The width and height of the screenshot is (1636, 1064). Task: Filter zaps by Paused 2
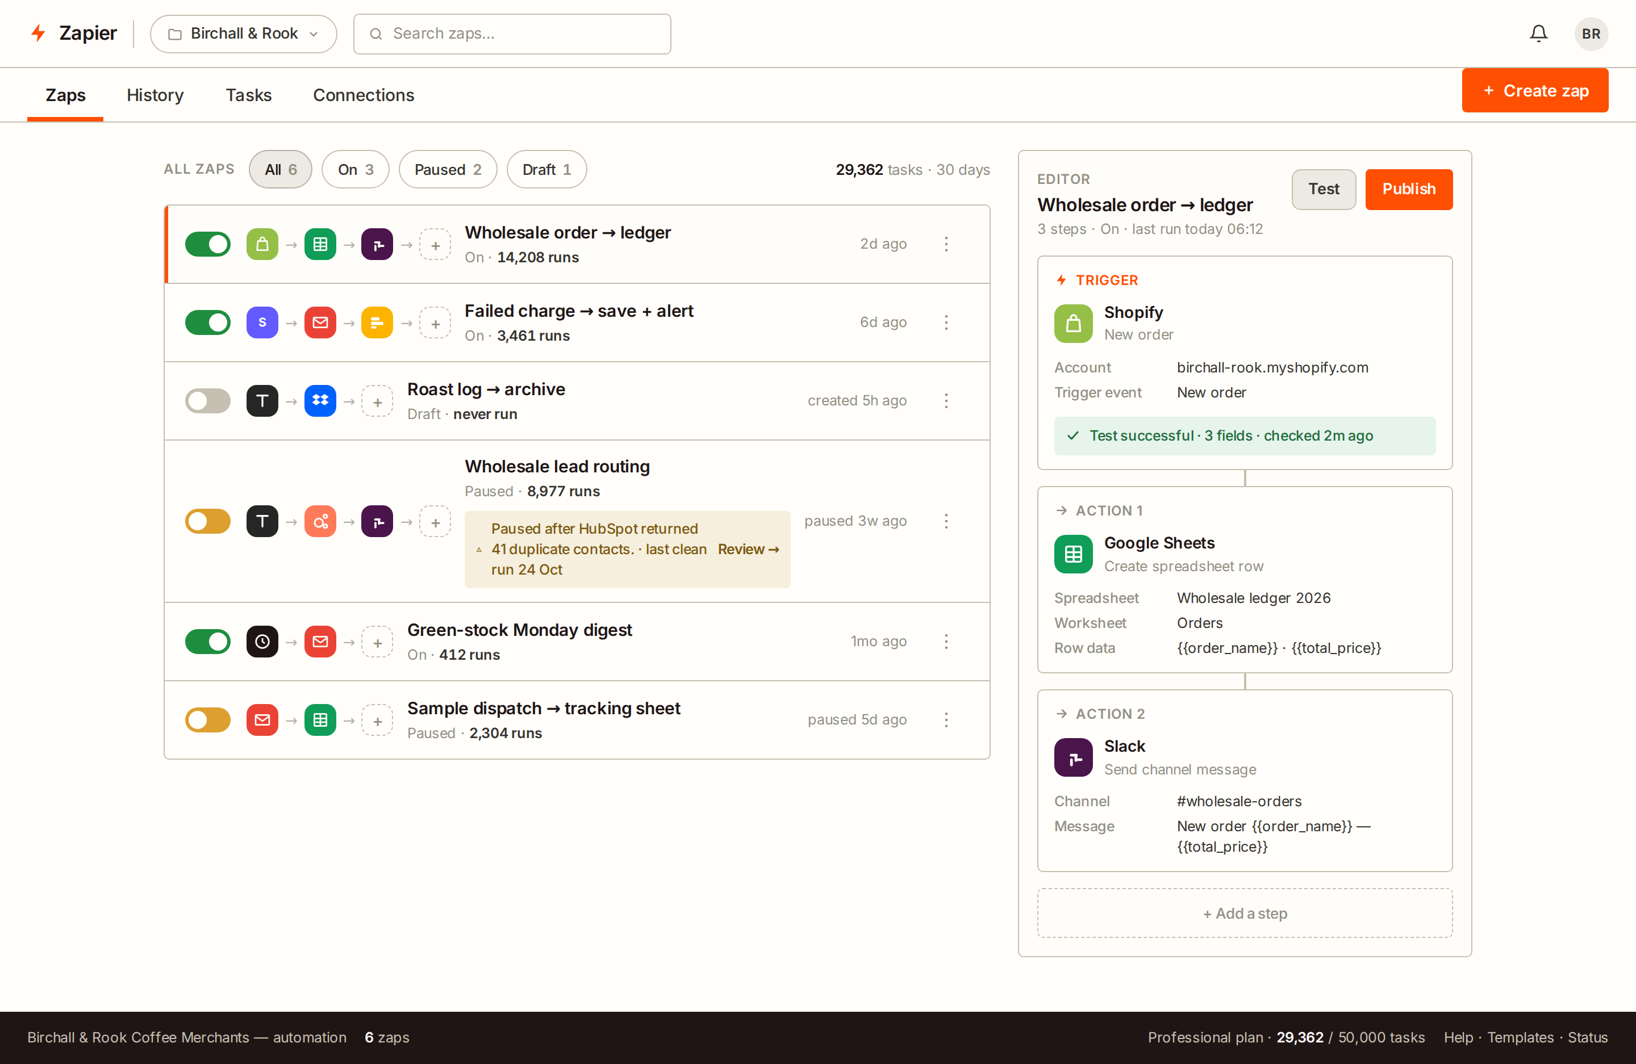448,170
